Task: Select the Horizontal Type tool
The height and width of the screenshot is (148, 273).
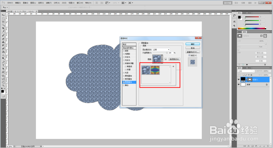Action: pos(3,65)
